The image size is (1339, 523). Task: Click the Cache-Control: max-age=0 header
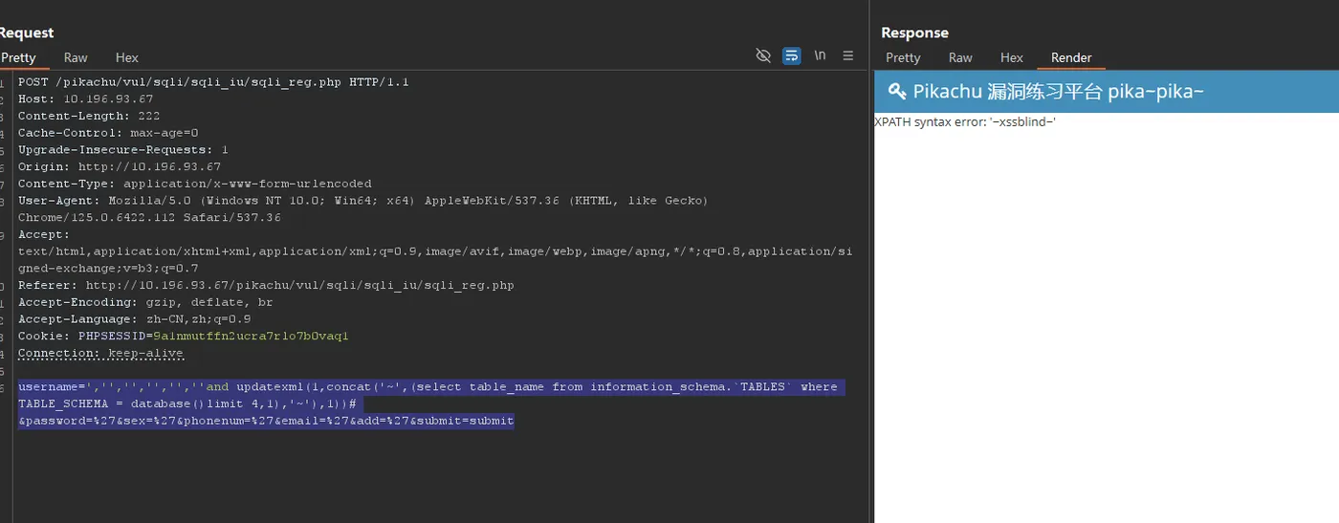[108, 133]
